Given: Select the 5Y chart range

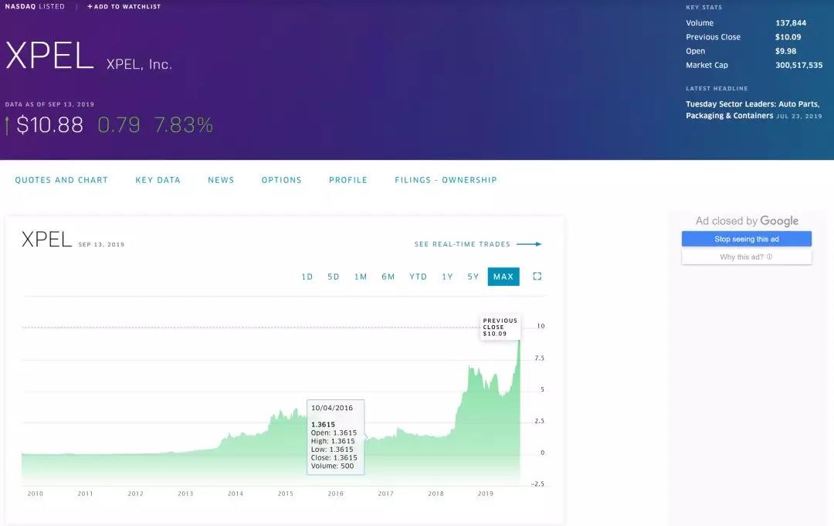Looking at the screenshot, I should (x=473, y=277).
